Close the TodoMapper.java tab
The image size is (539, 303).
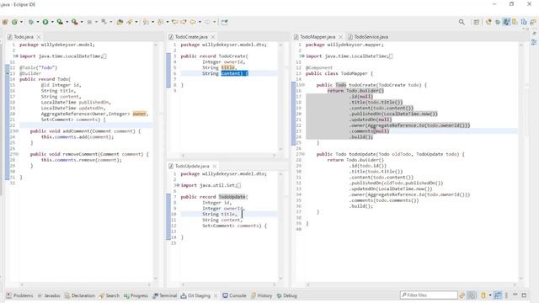pos(340,37)
